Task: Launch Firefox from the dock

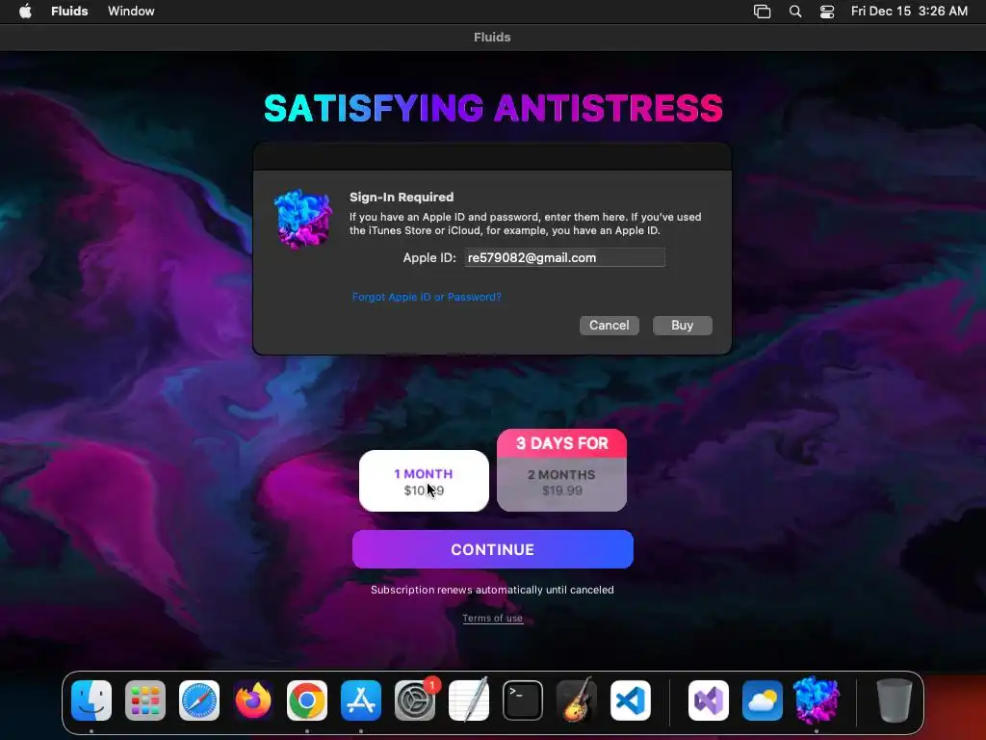Action: 253,700
